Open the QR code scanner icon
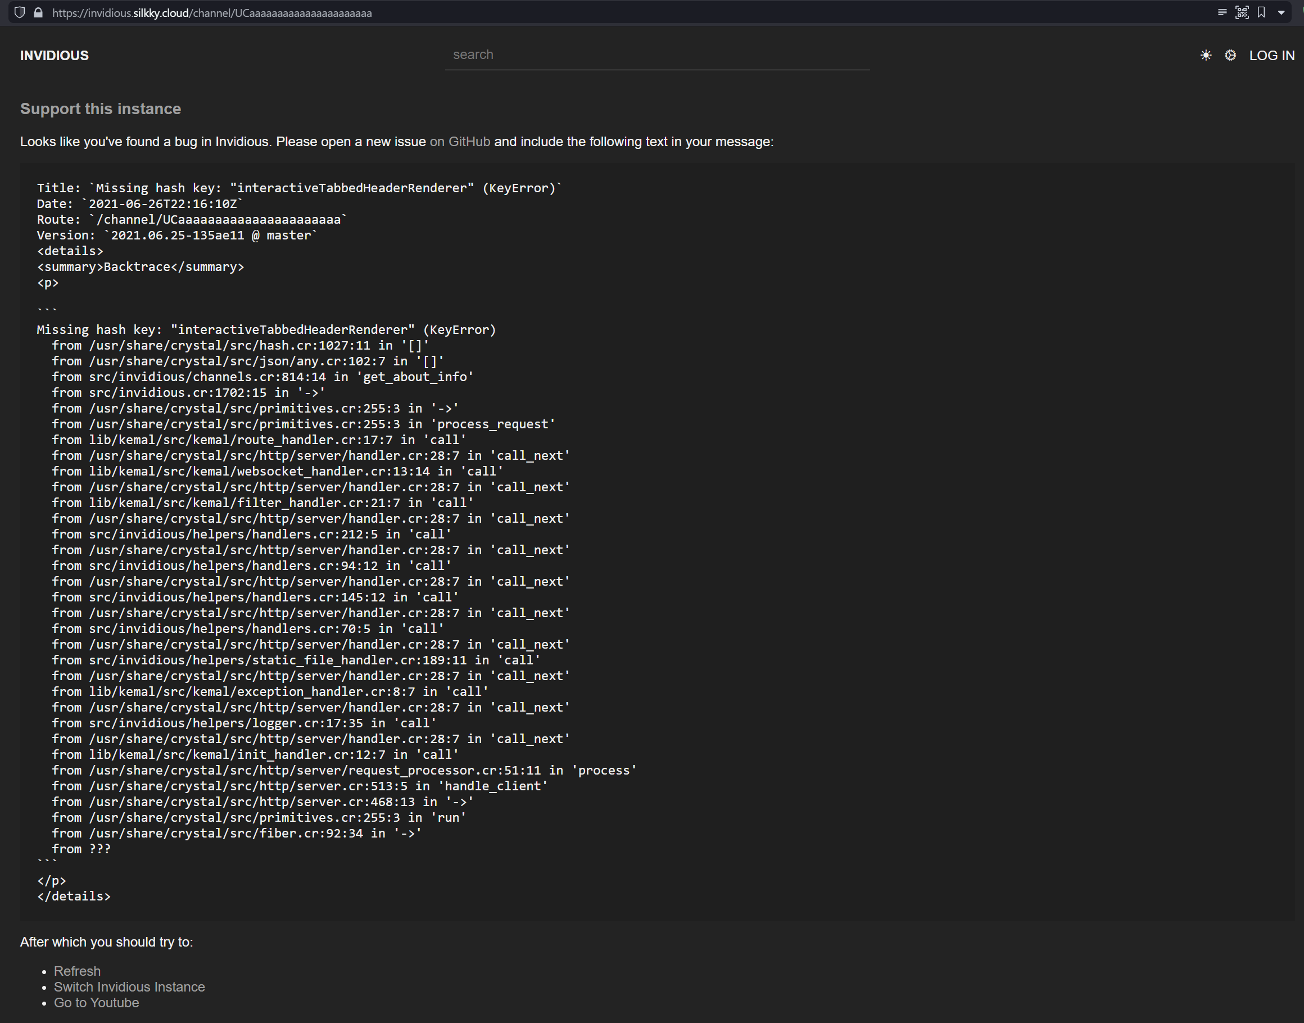 click(1242, 12)
